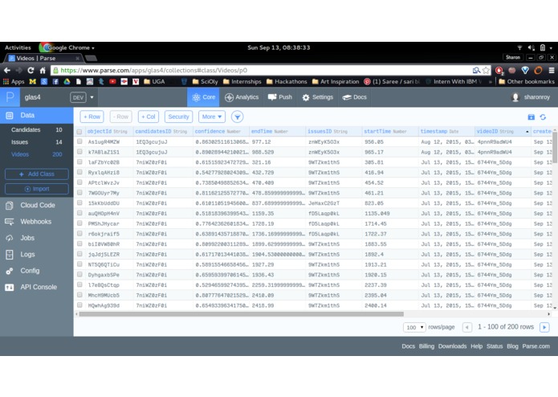The width and height of the screenshot is (558, 397).
Task: Sort by videoID column arrow
Action: pos(527,132)
